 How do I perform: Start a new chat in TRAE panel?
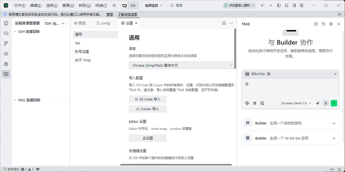pyautogui.click(x=316, y=24)
